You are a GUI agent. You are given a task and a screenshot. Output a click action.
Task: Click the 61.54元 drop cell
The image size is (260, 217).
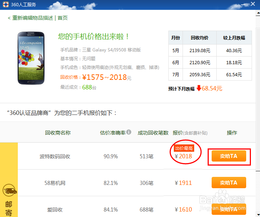coord(234,74)
